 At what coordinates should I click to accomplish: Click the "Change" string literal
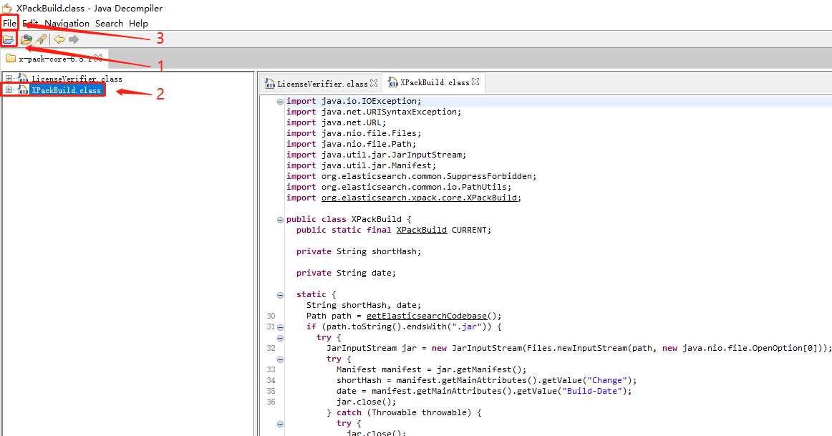coord(606,380)
